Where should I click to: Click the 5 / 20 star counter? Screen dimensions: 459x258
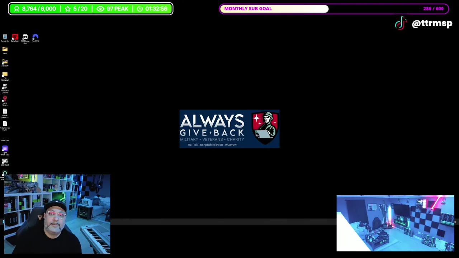click(x=76, y=9)
